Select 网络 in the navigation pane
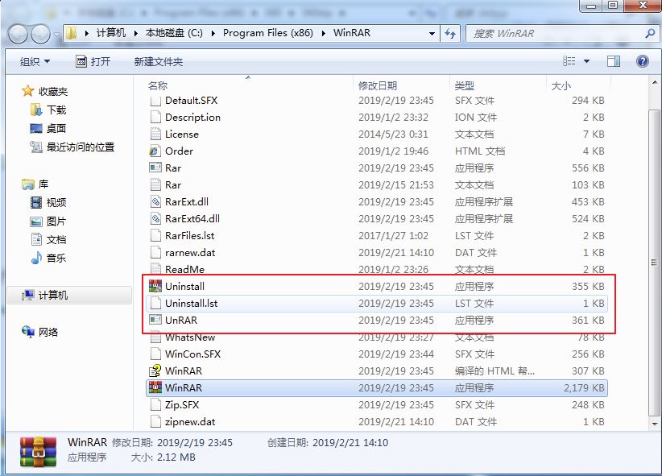Image resolution: width=662 pixels, height=476 pixels. point(39,332)
